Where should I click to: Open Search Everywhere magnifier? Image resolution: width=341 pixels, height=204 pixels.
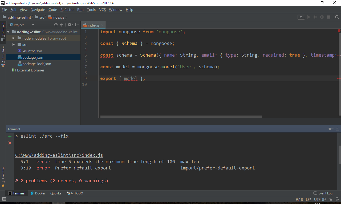tap(337, 17)
